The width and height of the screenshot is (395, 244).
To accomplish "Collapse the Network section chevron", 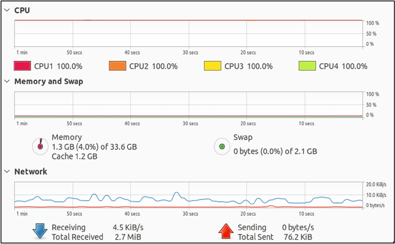I will (x=7, y=172).
